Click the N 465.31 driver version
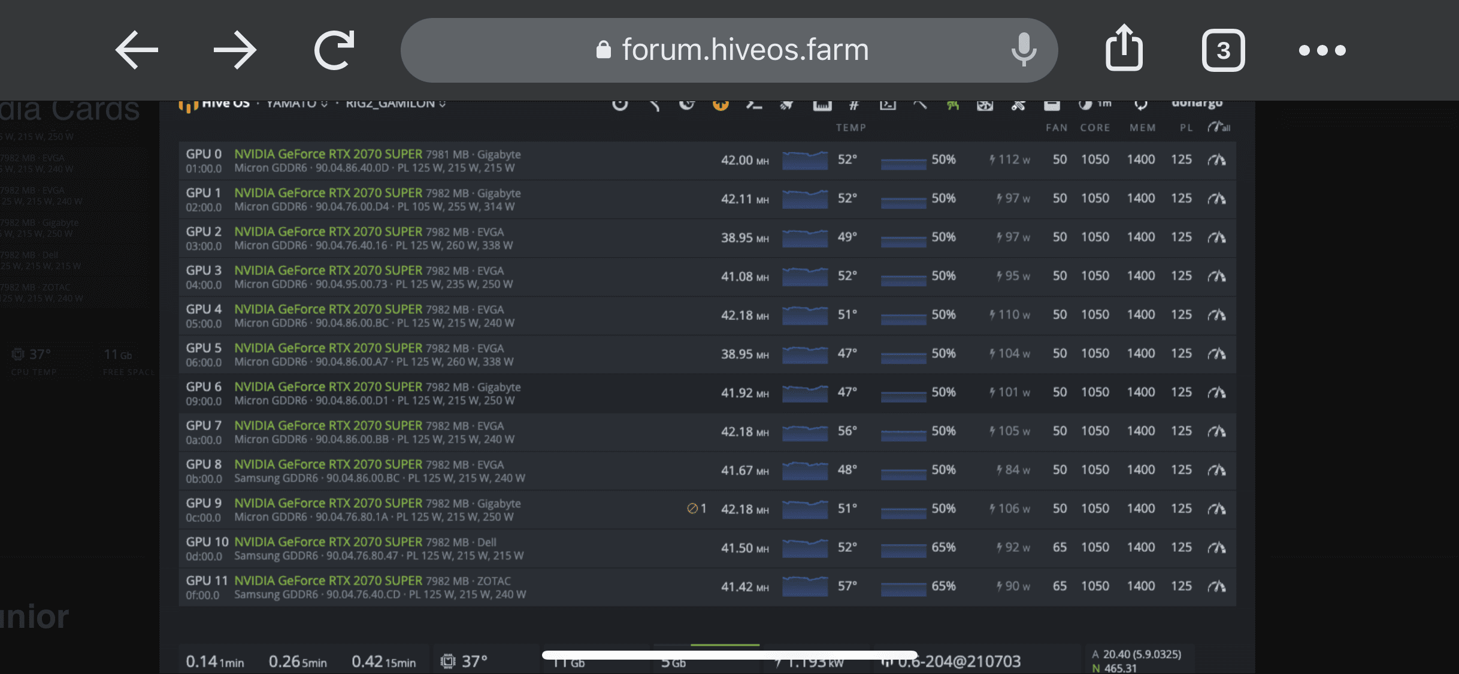1459x674 pixels. coord(1115,668)
